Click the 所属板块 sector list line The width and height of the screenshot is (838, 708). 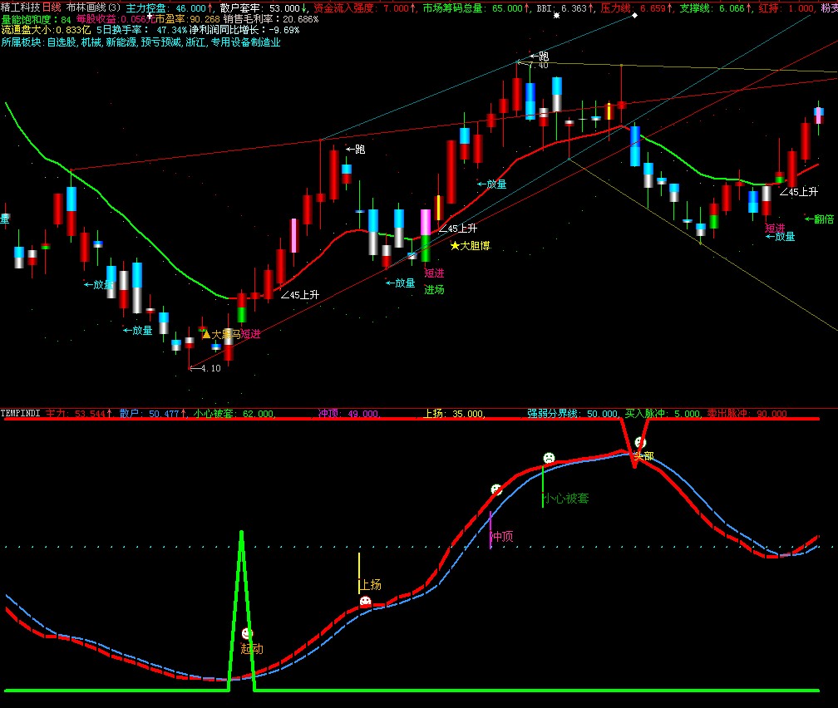pyautogui.click(x=141, y=42)
